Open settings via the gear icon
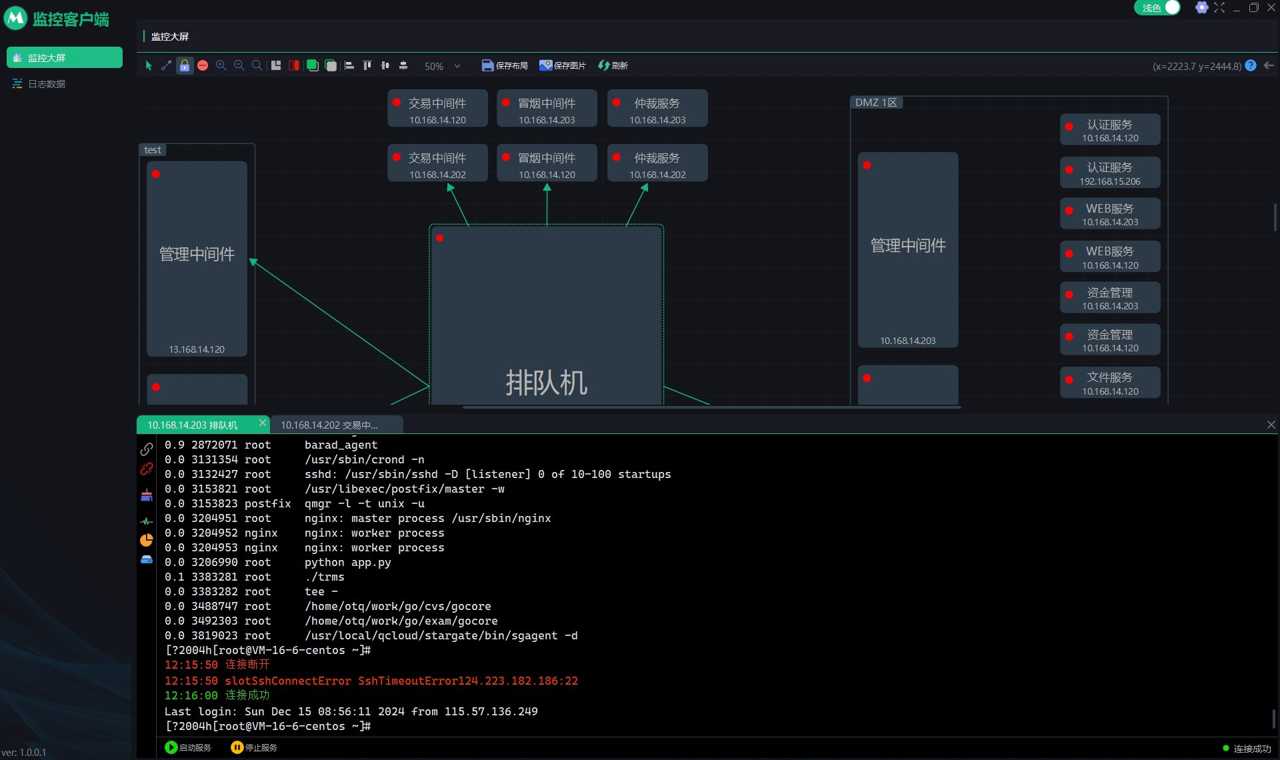This screenshot has height=760, width=1280. click(x=1201, y=7)
